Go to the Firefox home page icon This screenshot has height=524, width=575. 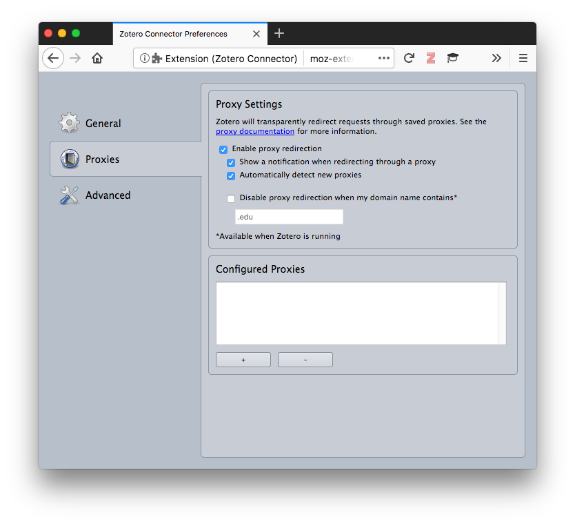click(97, 58)
